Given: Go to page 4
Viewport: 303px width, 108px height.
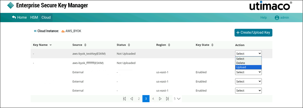Looking at the screenshot, I should pyautogui.click(x=153, y=99).
